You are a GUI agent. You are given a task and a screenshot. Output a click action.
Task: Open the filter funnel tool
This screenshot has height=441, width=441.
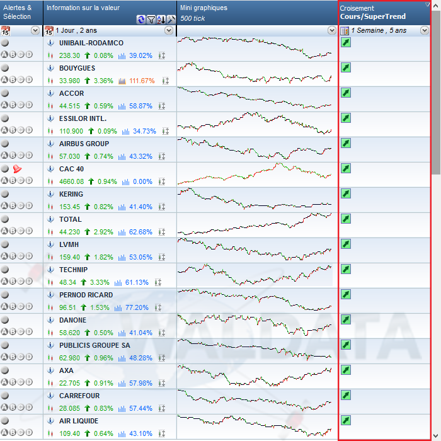151,20
